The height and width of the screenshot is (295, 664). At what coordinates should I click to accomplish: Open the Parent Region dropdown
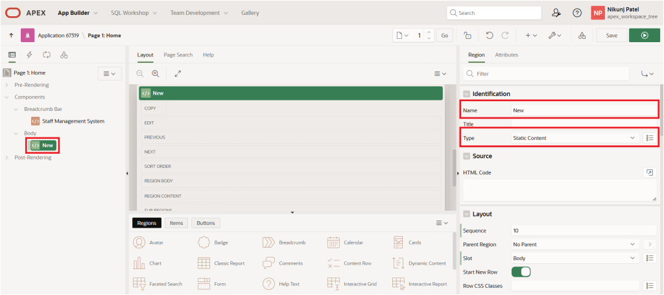575,244
